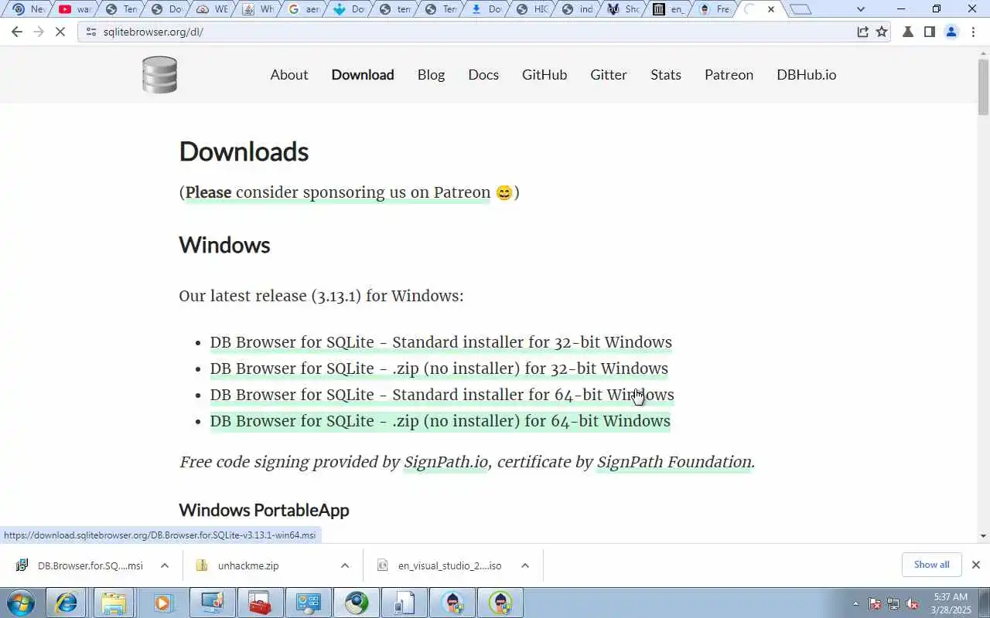This screenshot has height=618, width=990.
Task: Download .zip (no installer) for 64-bit Windows
Action: pyautogui.click(x=440, y=421)
